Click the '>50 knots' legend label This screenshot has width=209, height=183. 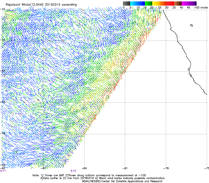201,7
